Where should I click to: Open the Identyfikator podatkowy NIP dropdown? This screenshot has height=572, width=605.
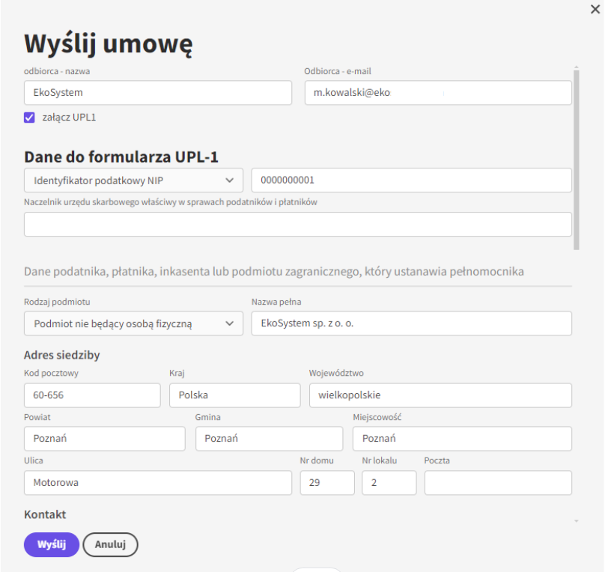[x=133, y=180]
